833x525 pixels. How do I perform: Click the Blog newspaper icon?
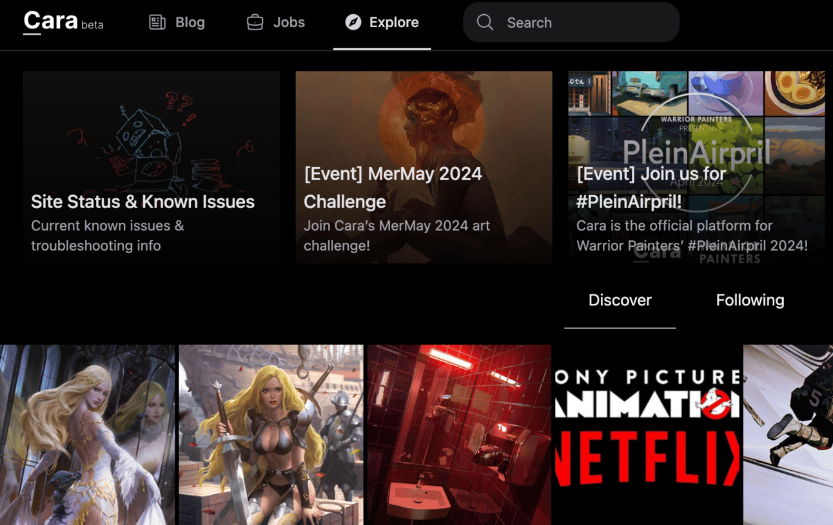pyautogui.click(x=157, y=23)
